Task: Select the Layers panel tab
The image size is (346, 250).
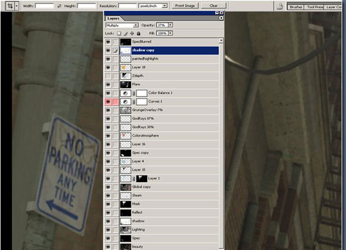Action: [114, 18]
